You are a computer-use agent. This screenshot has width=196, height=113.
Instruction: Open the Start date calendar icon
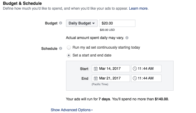[x=96, y=69]
